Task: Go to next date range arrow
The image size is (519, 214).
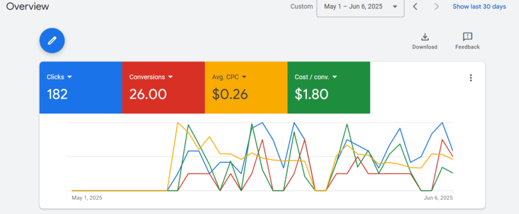Action: click(x=436, y=7)
